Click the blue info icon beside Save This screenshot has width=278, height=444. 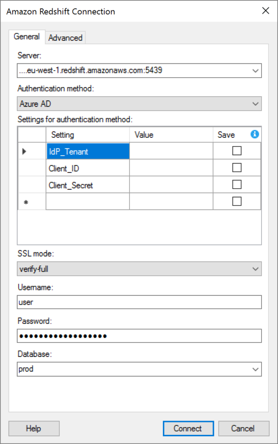[255, 134]
